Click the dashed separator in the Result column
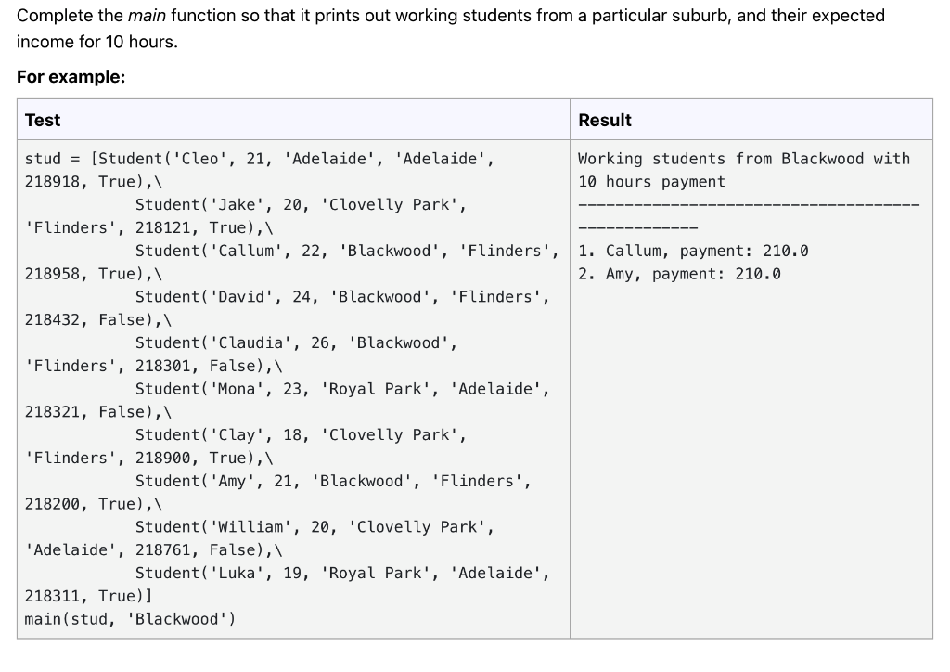This screenshot has height=672, width=950. (x=748, y=204)
